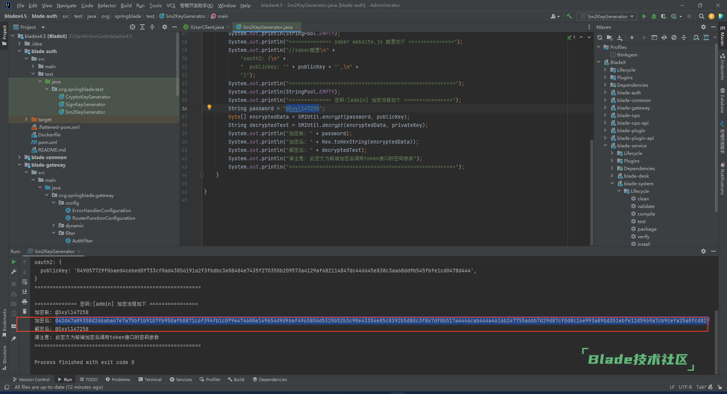
Task: Switch to IUserClient.java editor tab
Action: (207, 27)
